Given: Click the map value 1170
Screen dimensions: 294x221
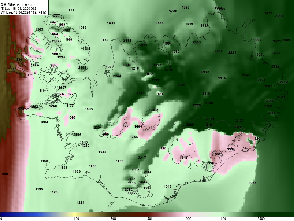Looking at the screenshot, I should [54, 192].
